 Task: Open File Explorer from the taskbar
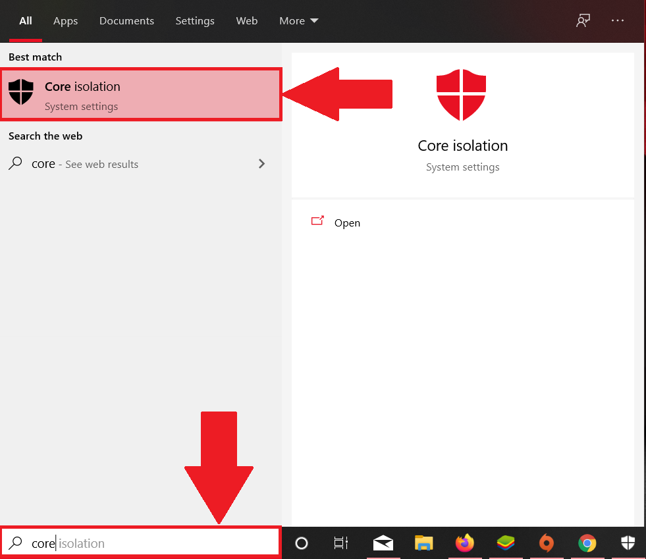423,543
